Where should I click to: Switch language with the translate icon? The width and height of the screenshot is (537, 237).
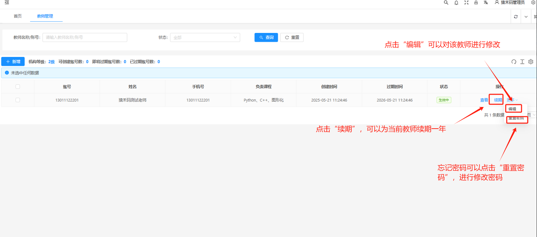click(x=485, y=3)
